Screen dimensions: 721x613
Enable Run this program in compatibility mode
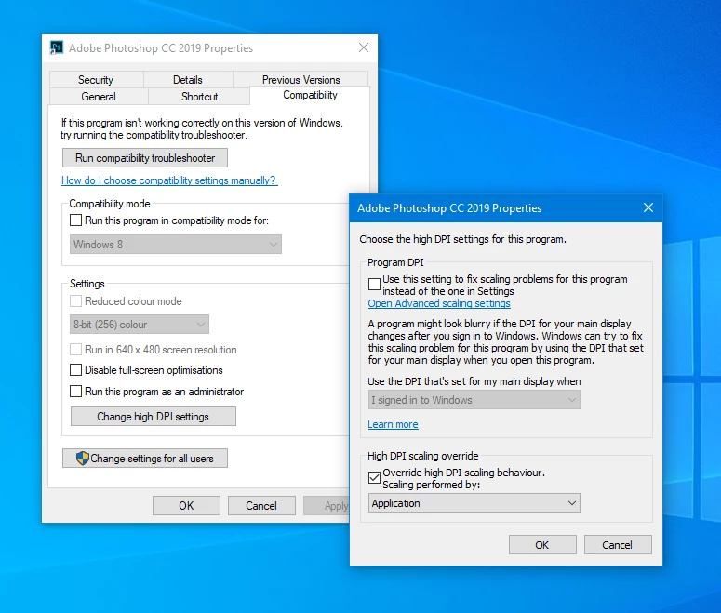76,220
